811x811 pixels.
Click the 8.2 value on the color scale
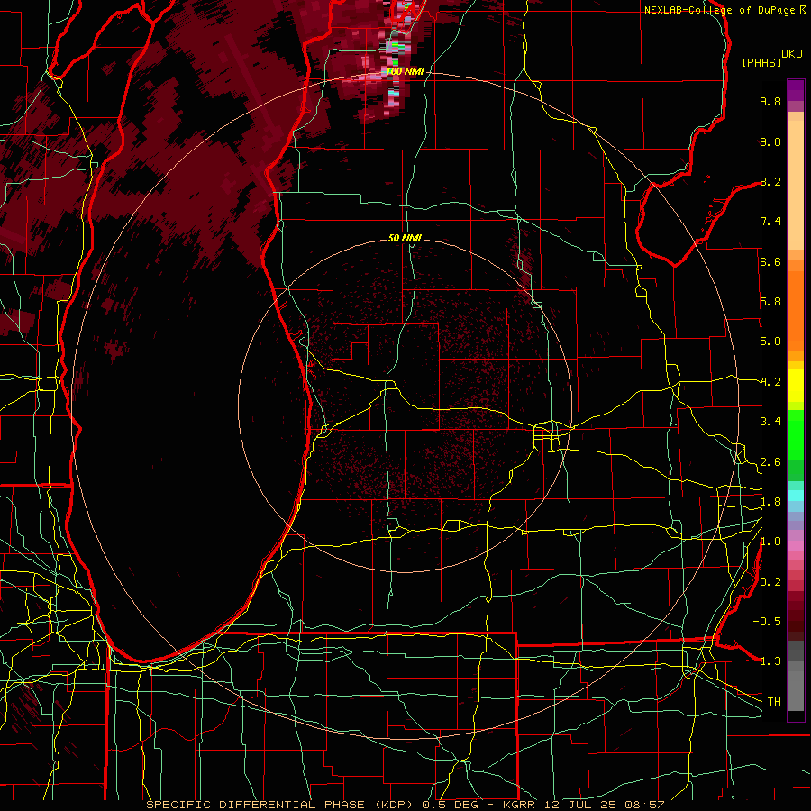click(770, 181)
